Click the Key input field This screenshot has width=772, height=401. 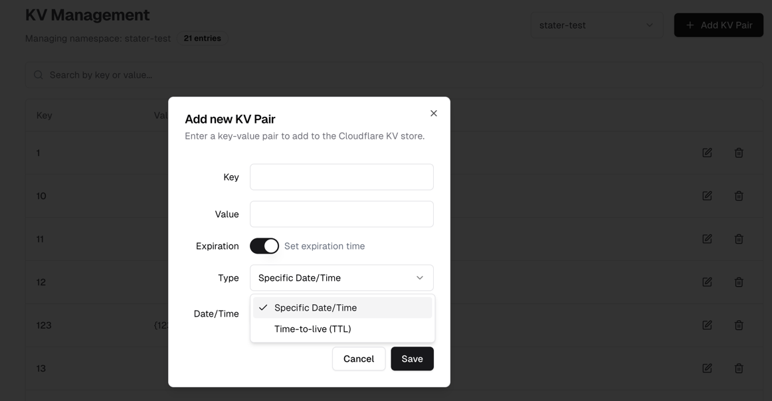(x=341, y=177)
